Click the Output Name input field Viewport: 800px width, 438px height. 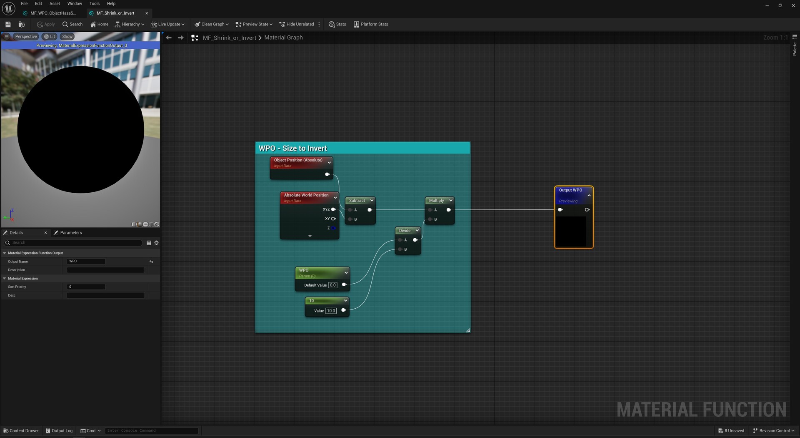click(86, 262)
